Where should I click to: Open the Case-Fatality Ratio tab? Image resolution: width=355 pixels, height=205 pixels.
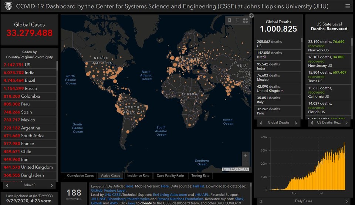(x=170, y=175)
